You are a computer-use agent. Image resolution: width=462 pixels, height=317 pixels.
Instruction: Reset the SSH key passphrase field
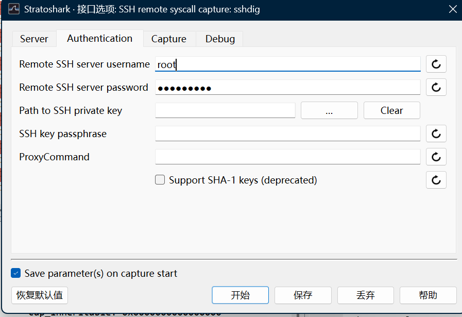point(436,134)
